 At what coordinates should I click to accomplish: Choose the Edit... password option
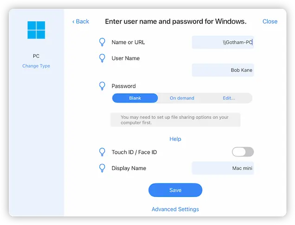coord(229,98)
